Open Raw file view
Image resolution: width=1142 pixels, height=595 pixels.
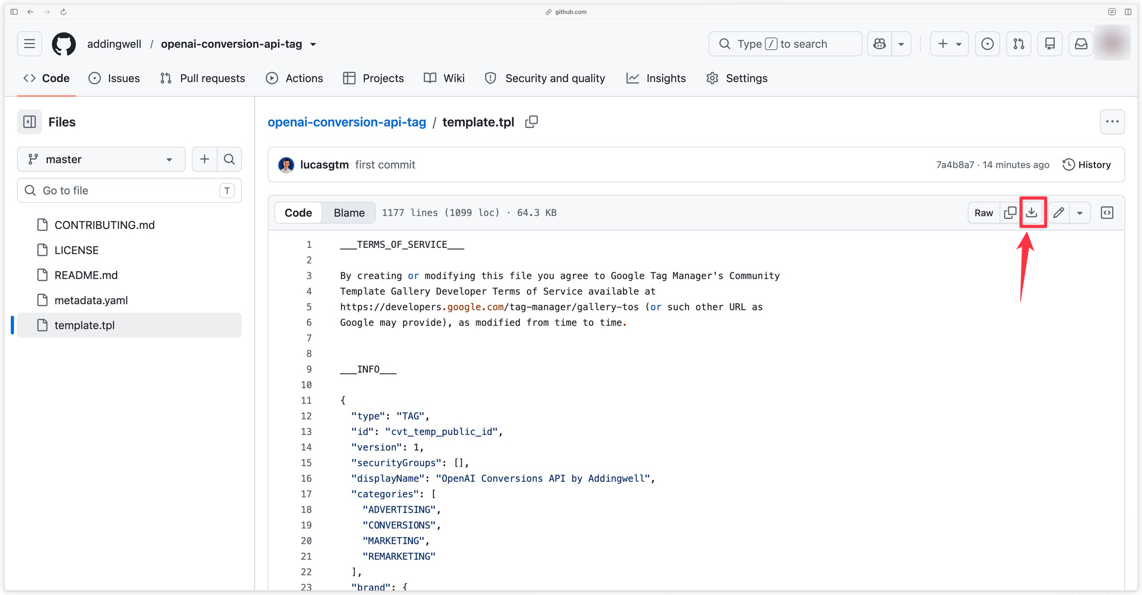coord(984,213)
